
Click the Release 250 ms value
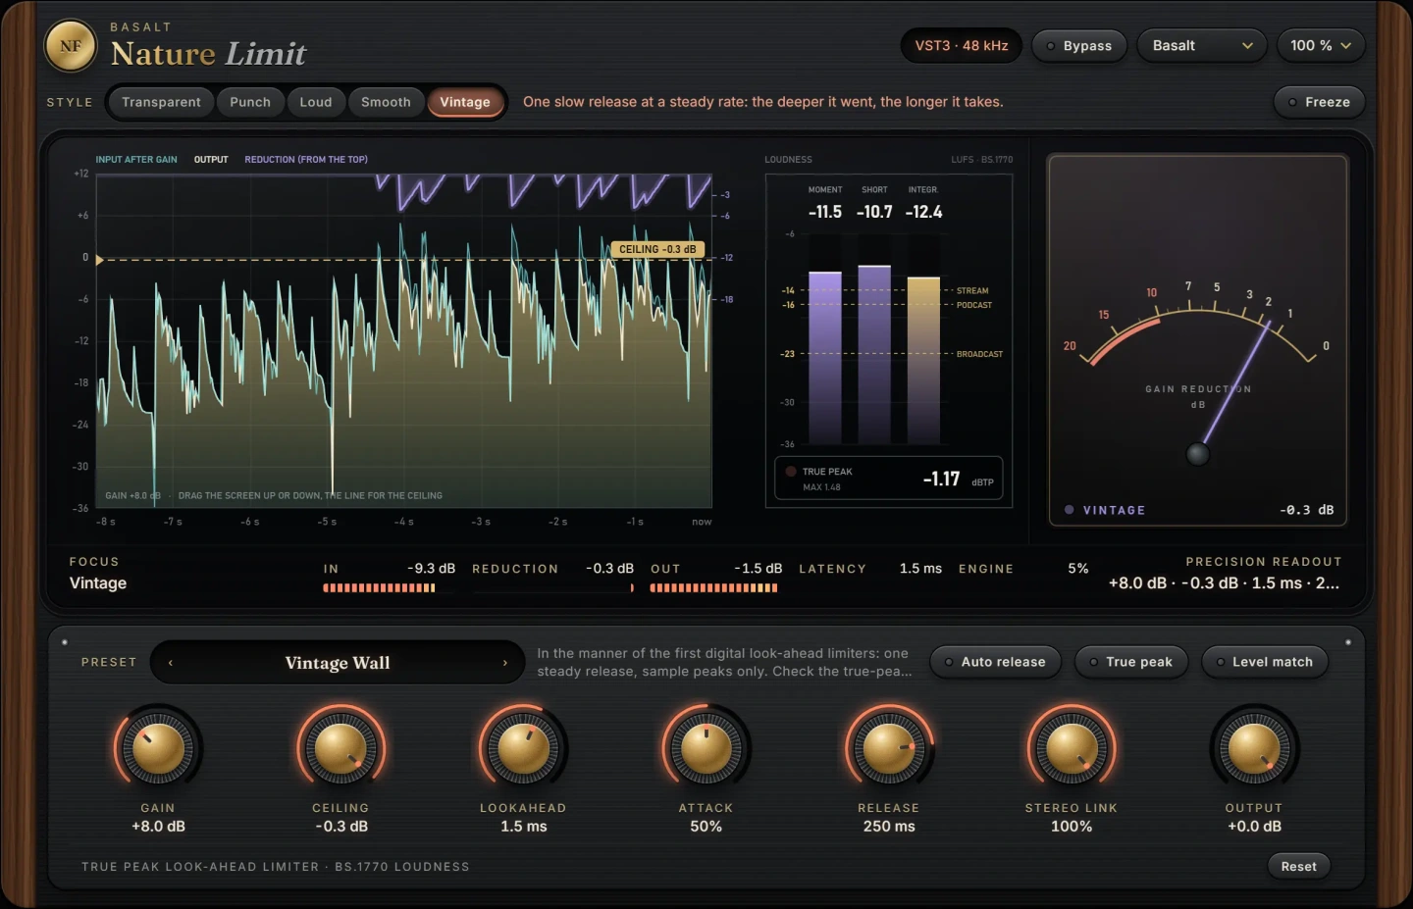[889, 827]
